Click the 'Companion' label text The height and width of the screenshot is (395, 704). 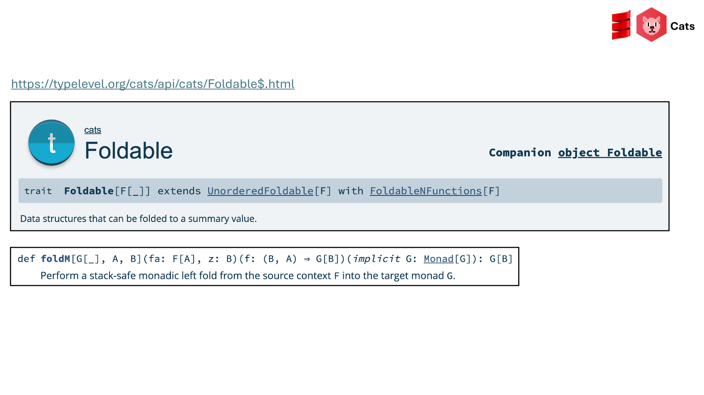520,153
